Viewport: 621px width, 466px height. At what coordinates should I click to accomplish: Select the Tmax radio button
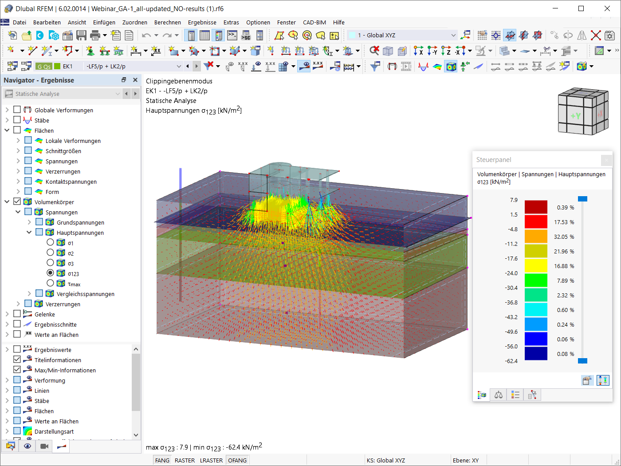click(50, 283)
